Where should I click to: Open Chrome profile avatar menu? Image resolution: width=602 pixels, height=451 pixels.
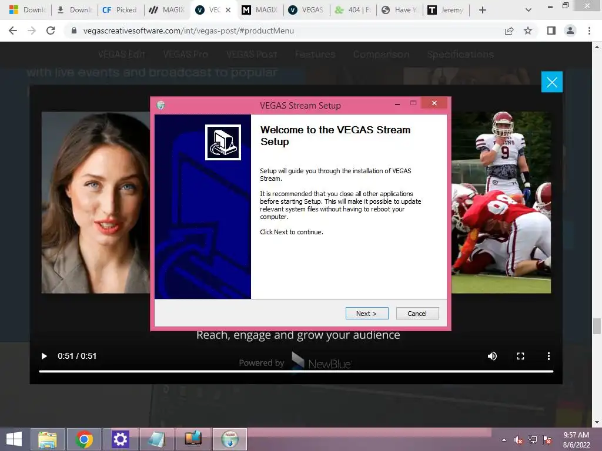[570, 31]
